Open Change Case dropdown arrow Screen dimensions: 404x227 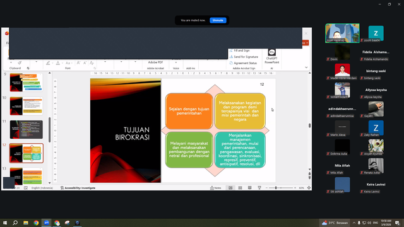pos(71,63)
